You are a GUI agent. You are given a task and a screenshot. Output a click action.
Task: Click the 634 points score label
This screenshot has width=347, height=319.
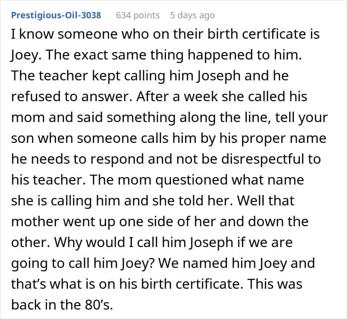click(138, 15)
